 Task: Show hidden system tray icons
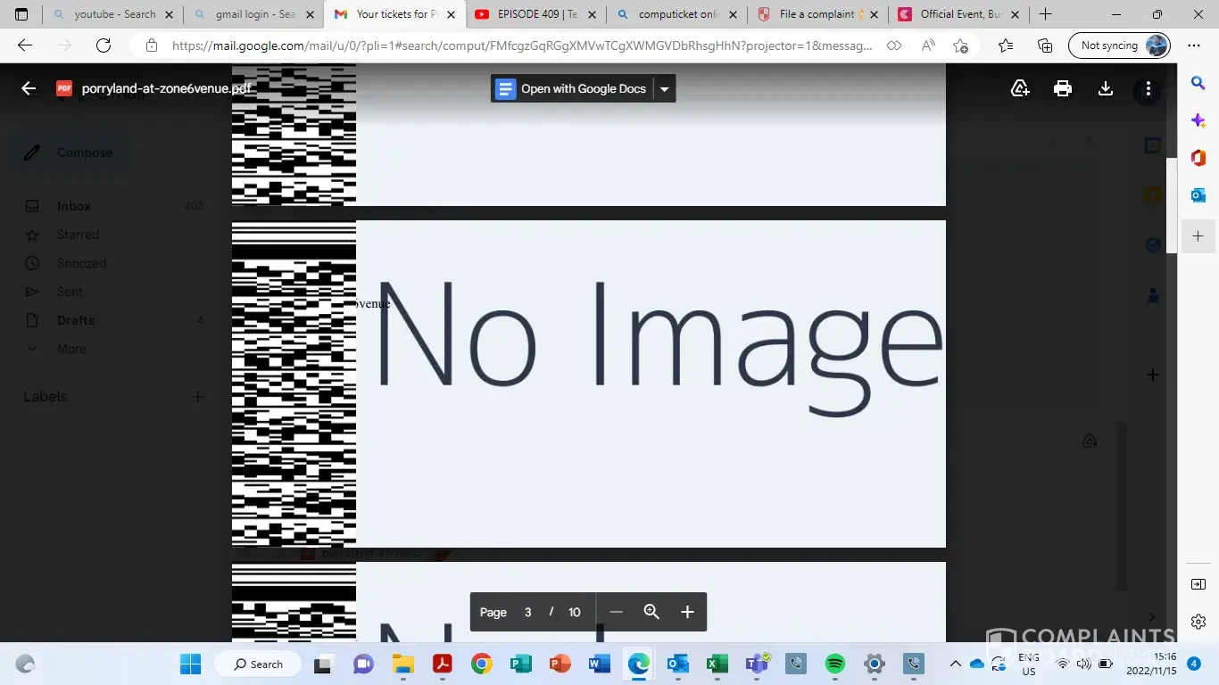point(955,664)
